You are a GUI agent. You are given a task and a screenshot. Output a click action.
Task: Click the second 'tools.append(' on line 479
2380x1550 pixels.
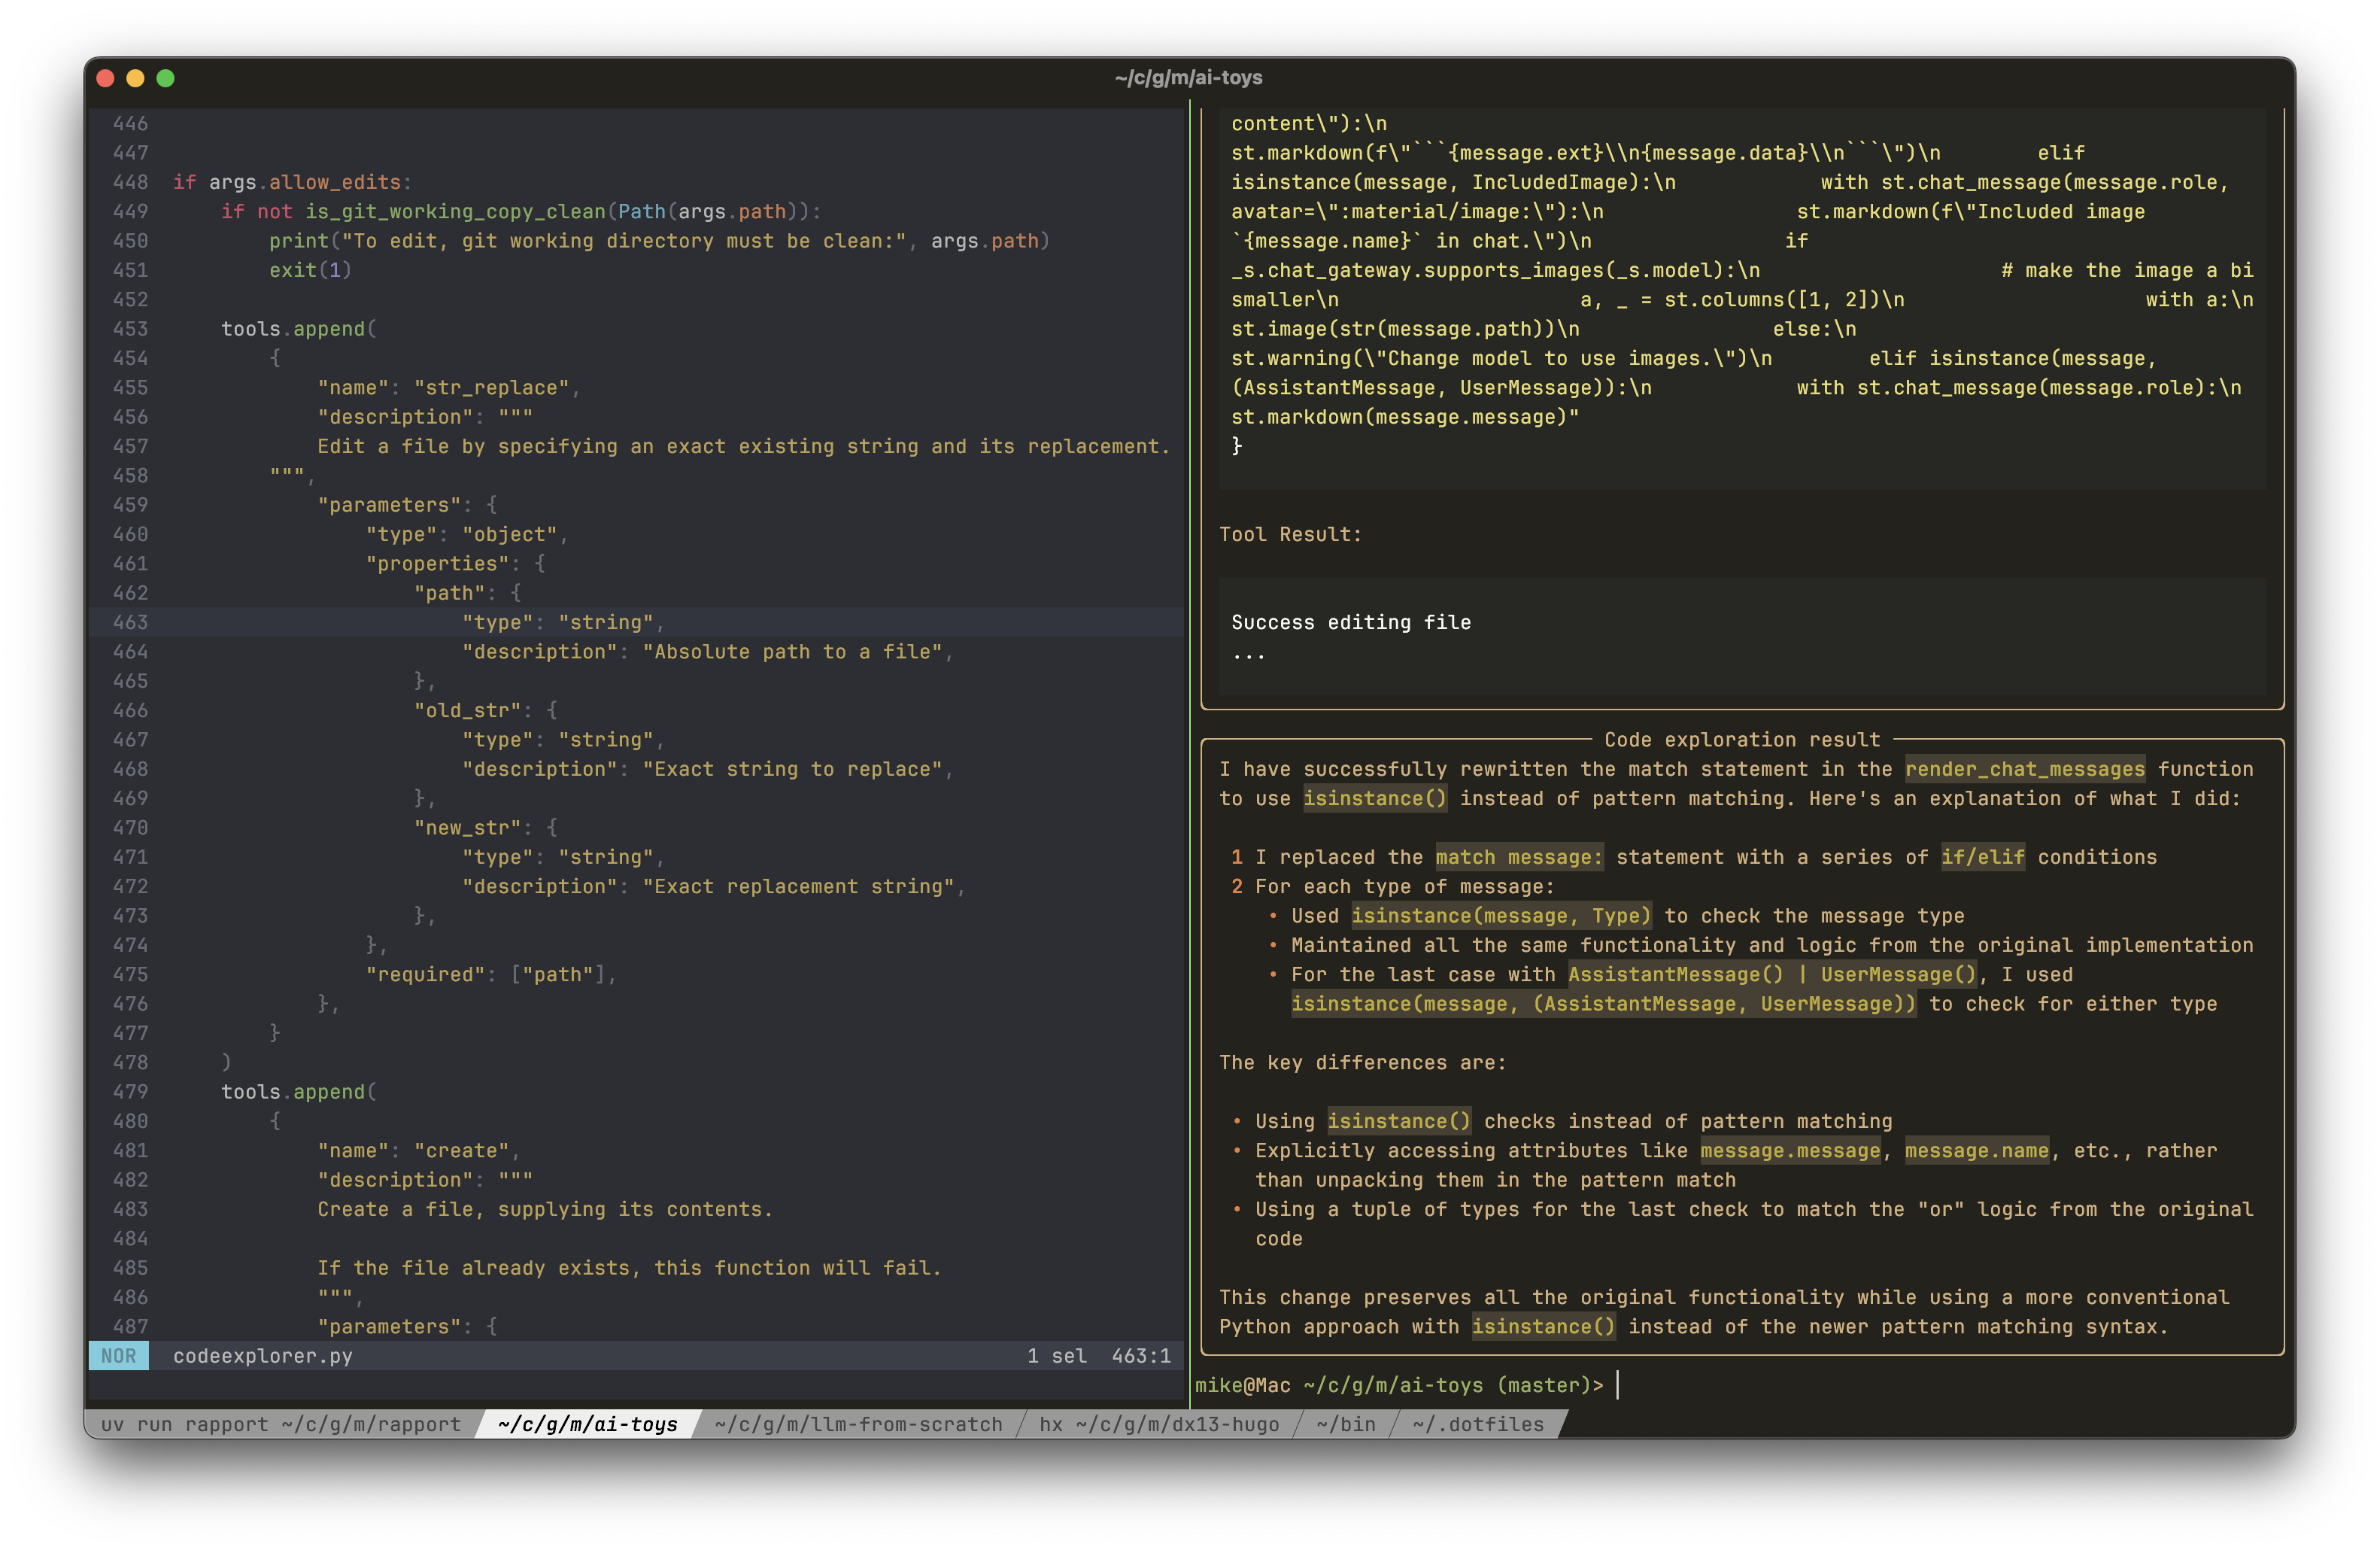click(299, 1092)
